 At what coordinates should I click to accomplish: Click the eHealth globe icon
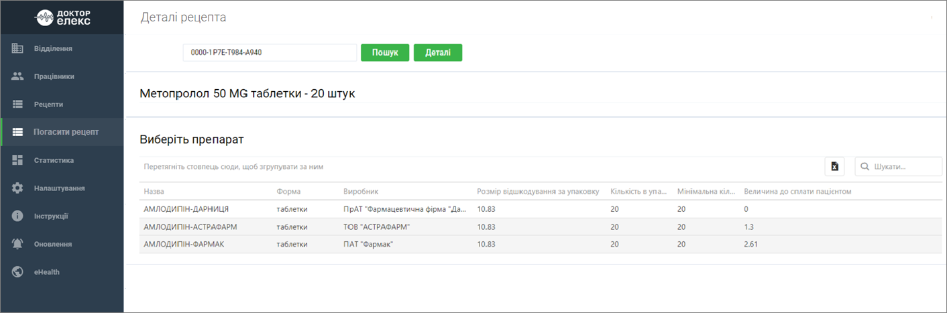tap(18, 272)
